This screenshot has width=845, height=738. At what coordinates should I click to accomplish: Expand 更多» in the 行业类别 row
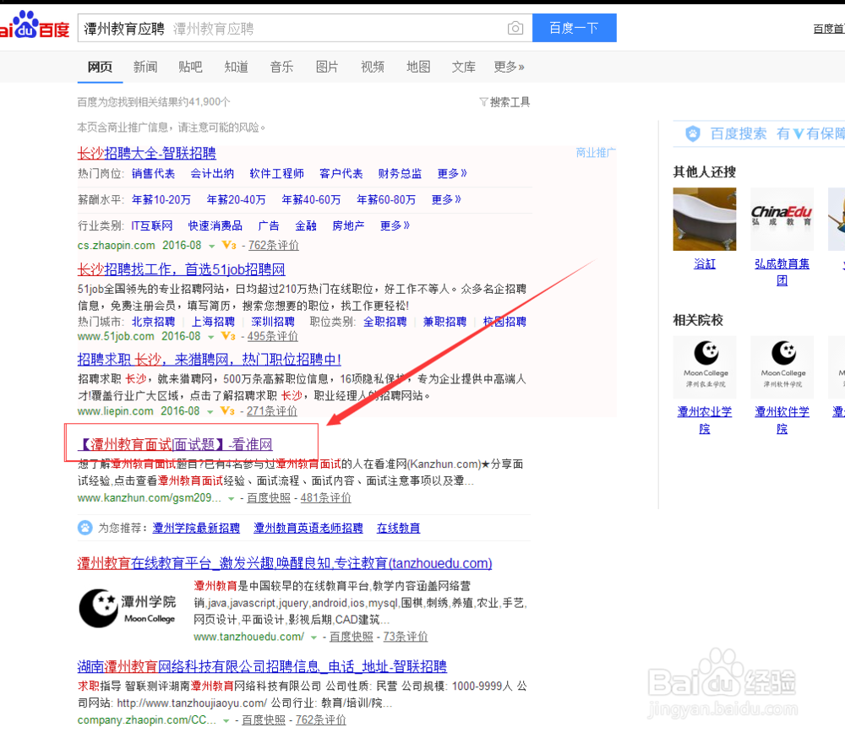tap(395, 225)
